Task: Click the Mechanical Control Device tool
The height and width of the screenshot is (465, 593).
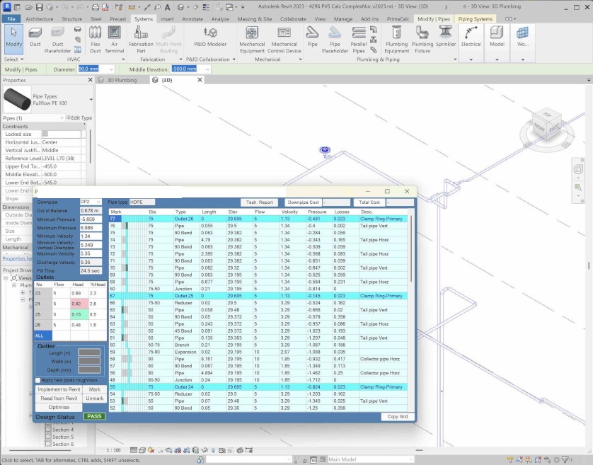Action: point(284,40)
